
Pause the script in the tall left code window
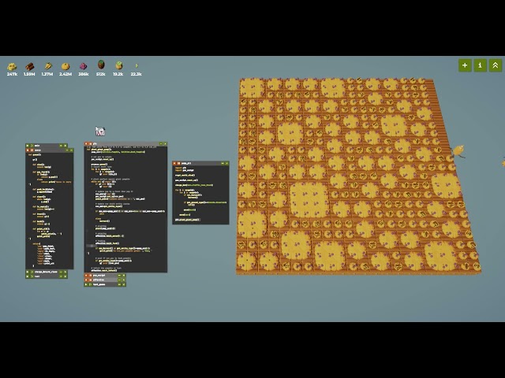click(32, 150)
